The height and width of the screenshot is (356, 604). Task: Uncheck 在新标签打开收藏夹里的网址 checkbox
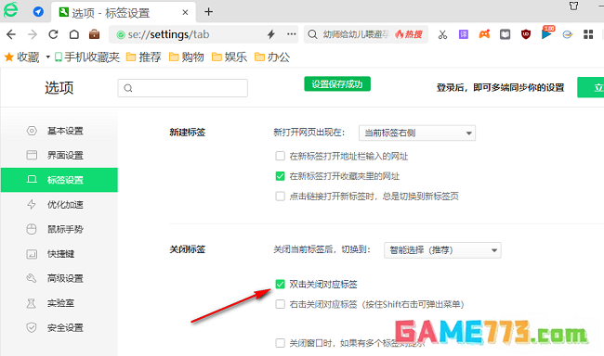[280, 176]
